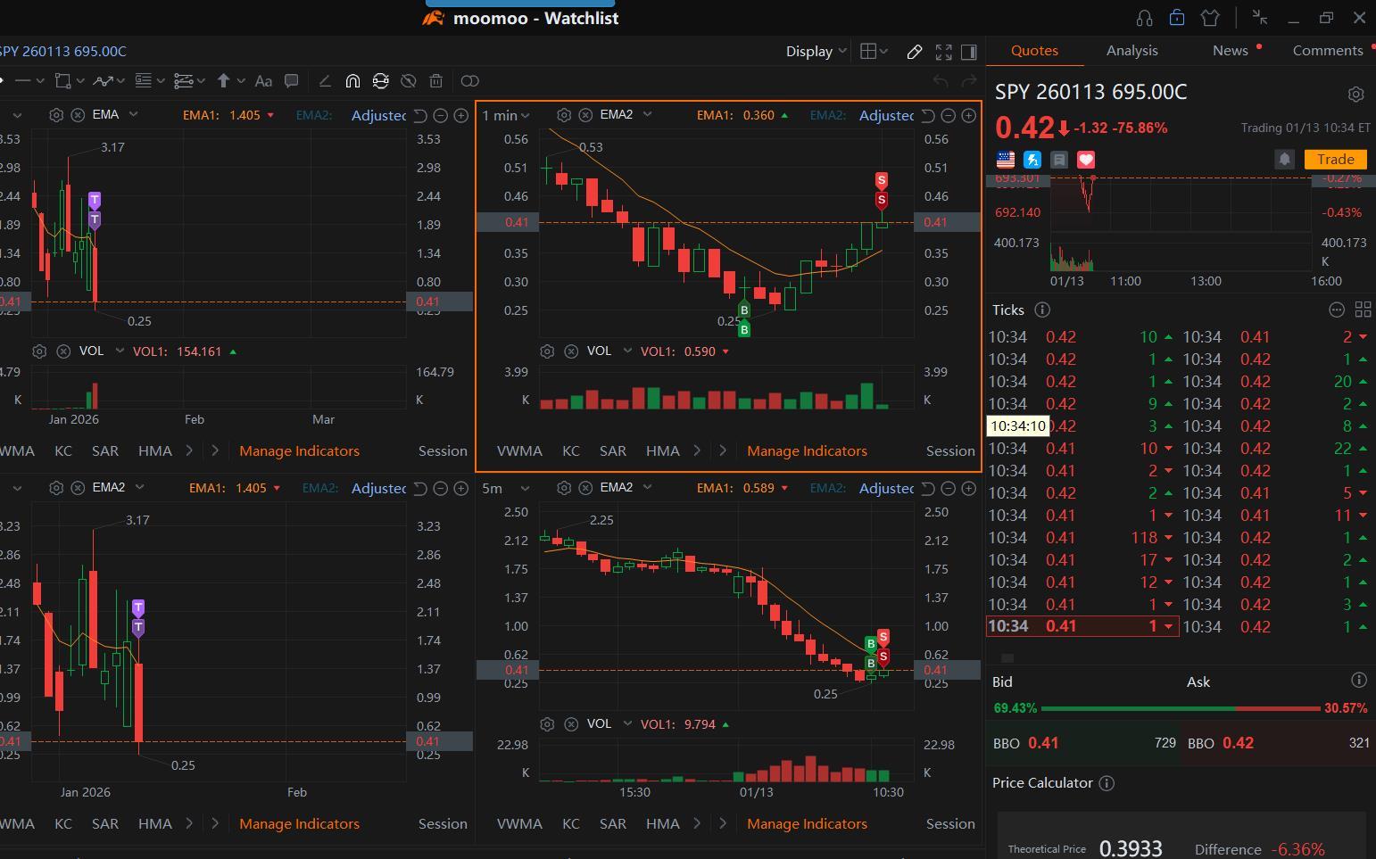Select HMA indicator in 1 min chart

[663, 451]
